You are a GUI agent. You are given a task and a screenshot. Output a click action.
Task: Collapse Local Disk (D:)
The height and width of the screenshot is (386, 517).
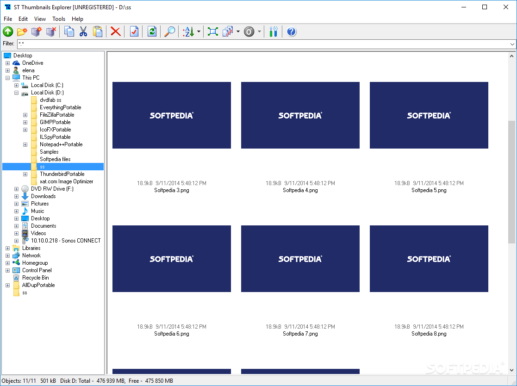(16, 93)
